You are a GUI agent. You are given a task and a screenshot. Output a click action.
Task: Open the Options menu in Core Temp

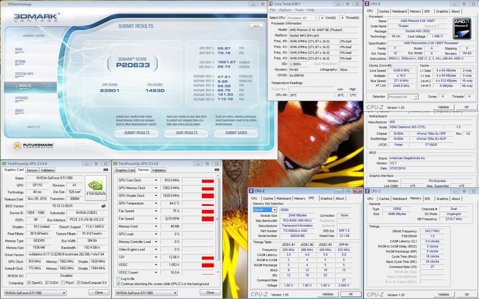coord(285,10)
